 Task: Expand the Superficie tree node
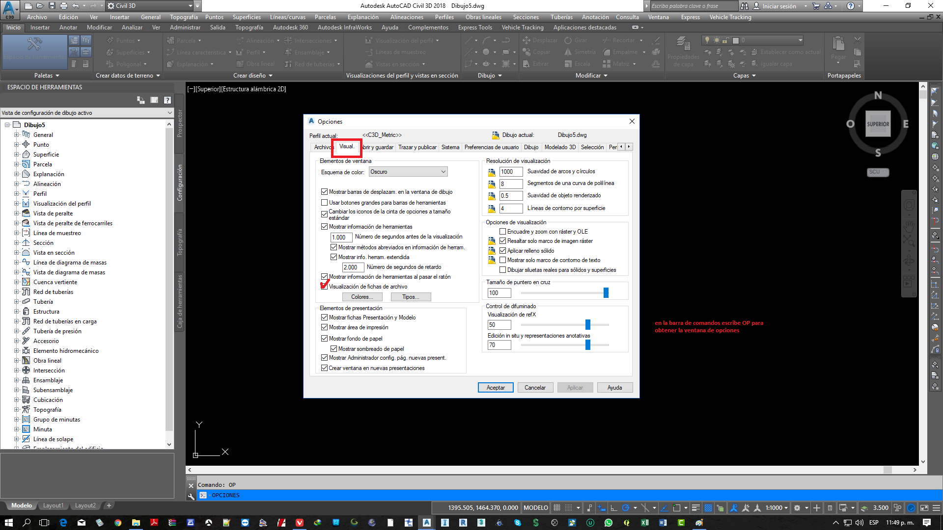[x=16, y=155]
